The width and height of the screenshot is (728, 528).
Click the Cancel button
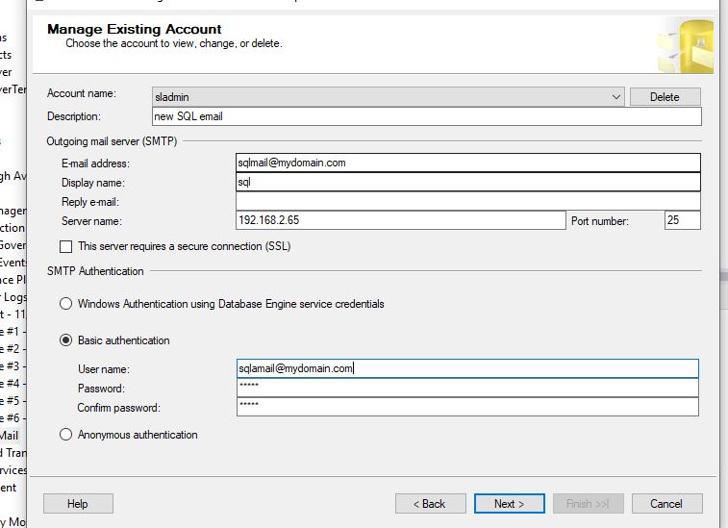click(x=666, y=504)
